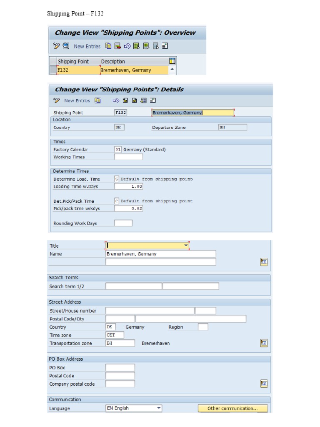Click the Street Address Country DE field
This screenshot has height=427, width=320.
click(110, 327)
